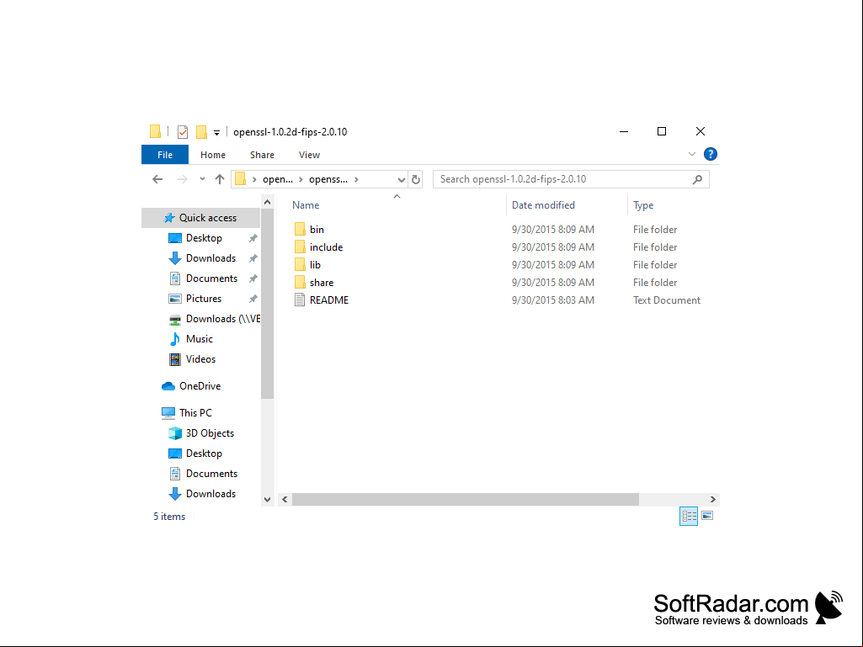Screen dimensions: 863x647
Task: Go up one folder level
Action: click(220, 179)
